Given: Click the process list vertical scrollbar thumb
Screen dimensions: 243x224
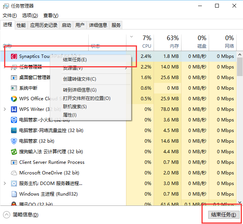Looking at the screenshot, I should coord(240,67).
